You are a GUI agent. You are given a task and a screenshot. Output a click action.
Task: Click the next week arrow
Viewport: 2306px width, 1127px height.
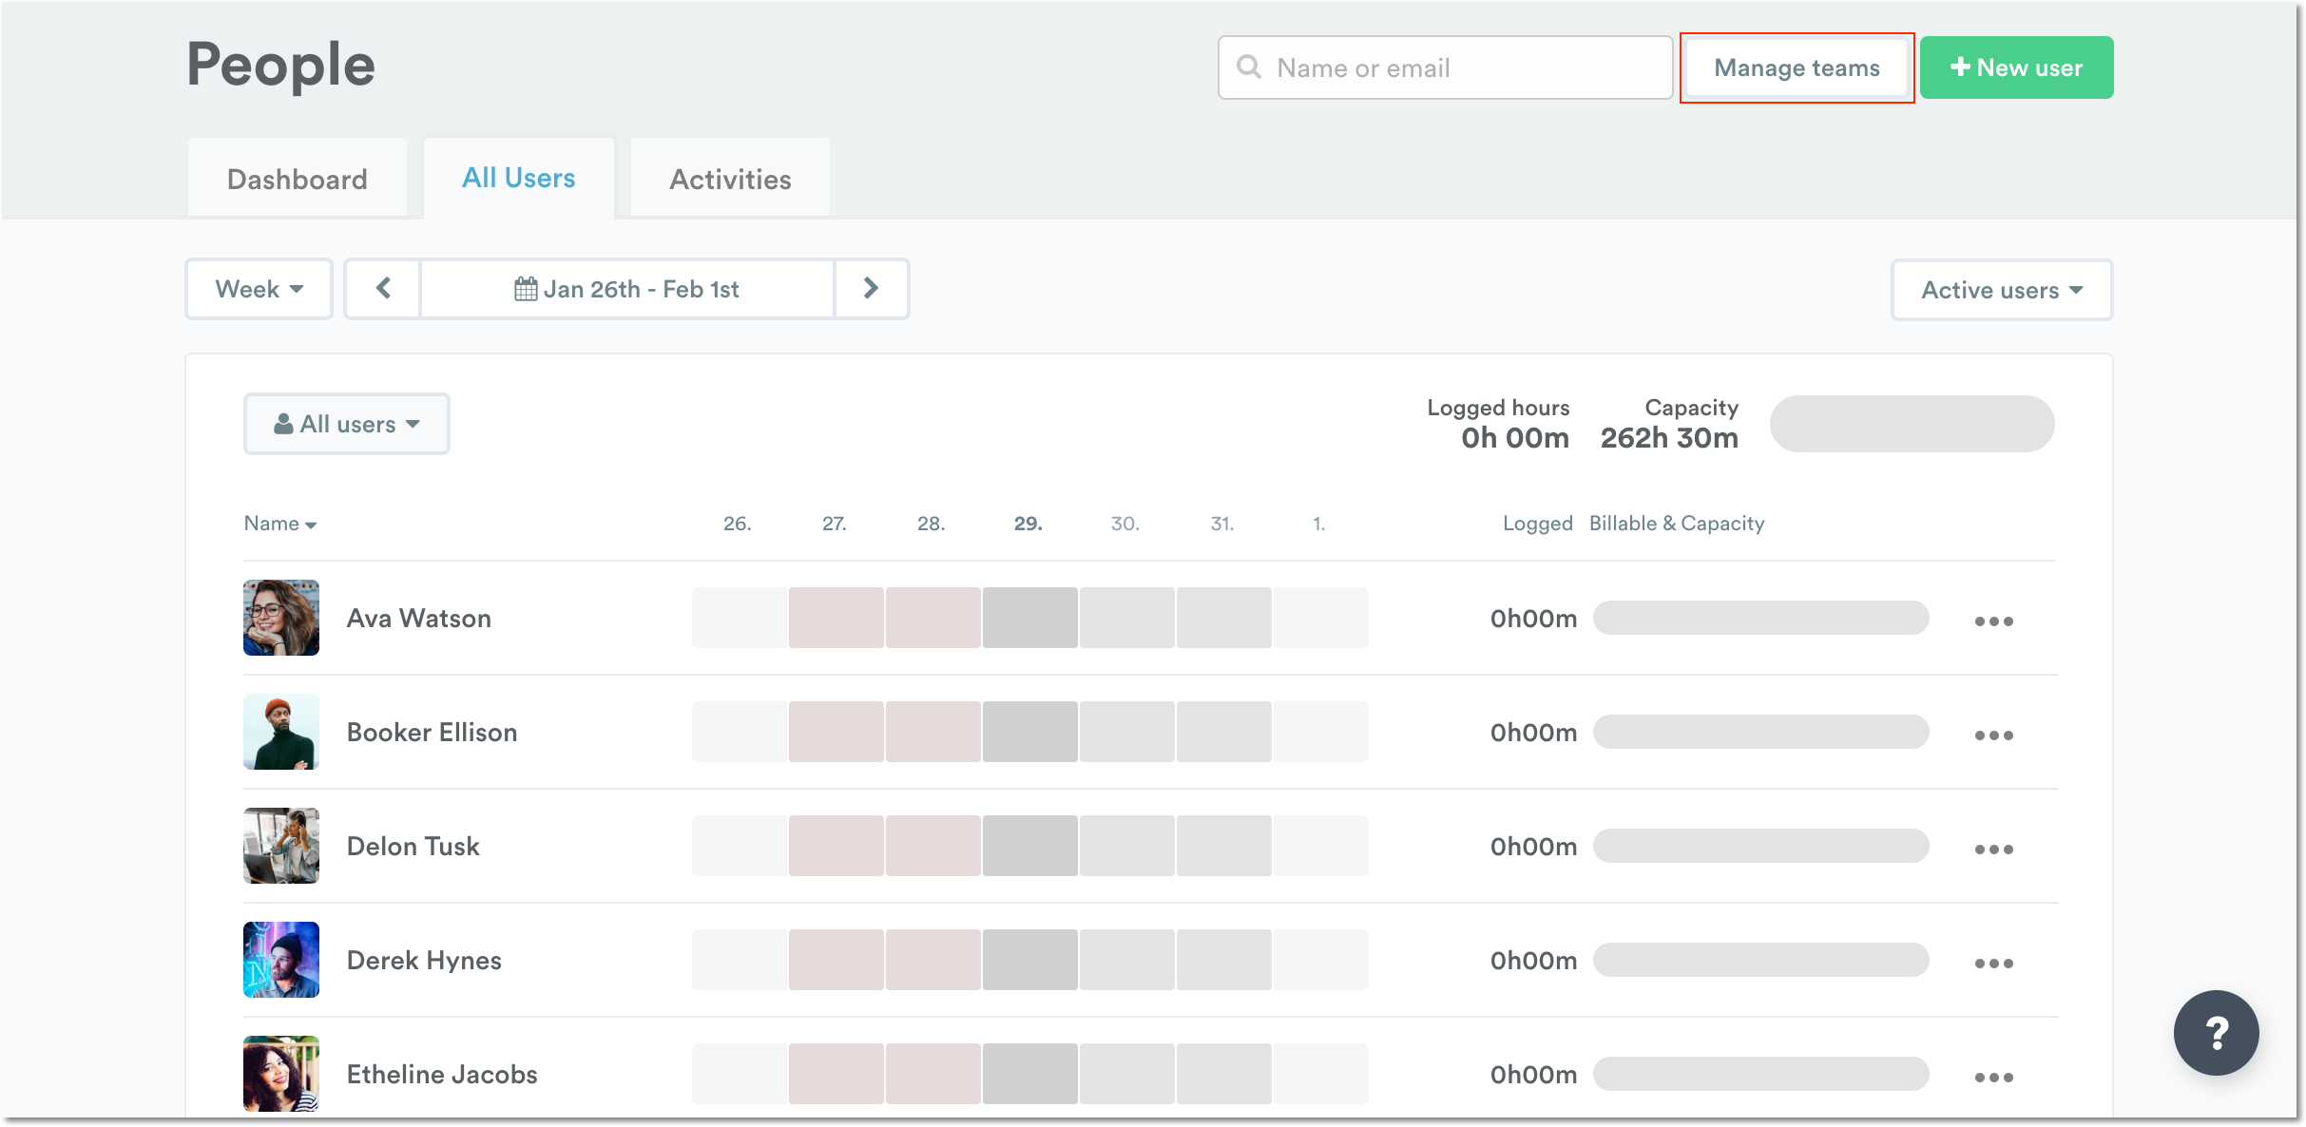pos(871,289)
